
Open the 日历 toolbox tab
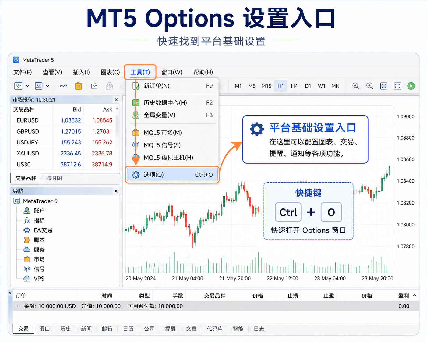pyautogui.click(x=128, y=329)
